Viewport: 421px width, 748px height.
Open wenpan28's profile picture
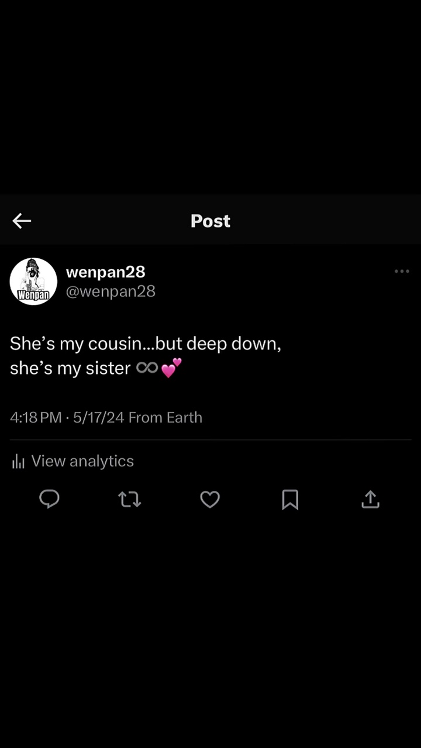click(x=33, y=282)
